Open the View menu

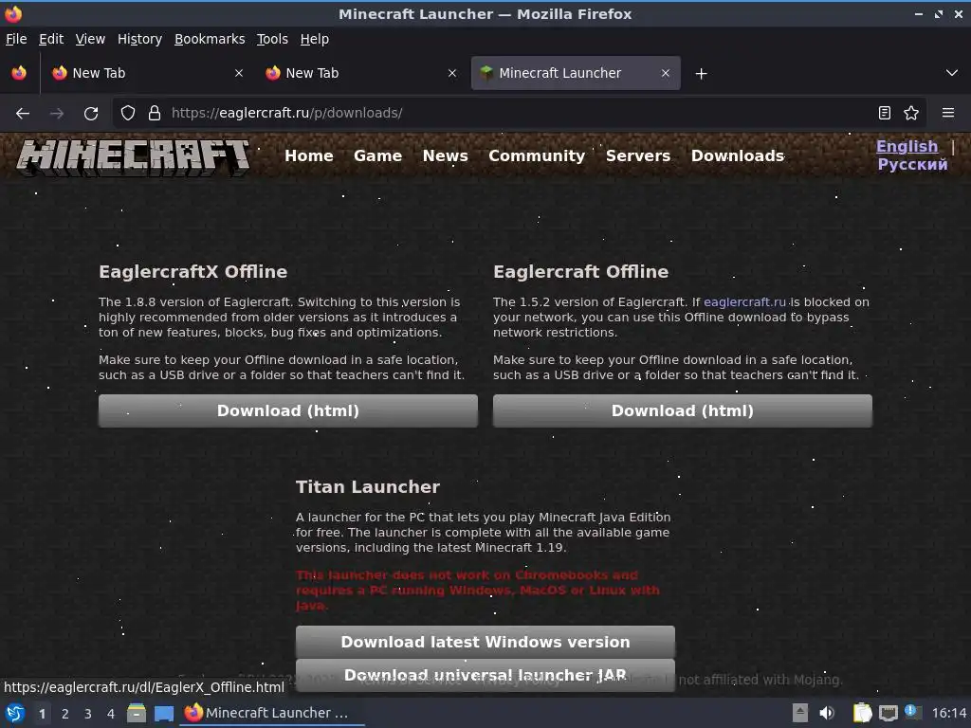[90, 39]
